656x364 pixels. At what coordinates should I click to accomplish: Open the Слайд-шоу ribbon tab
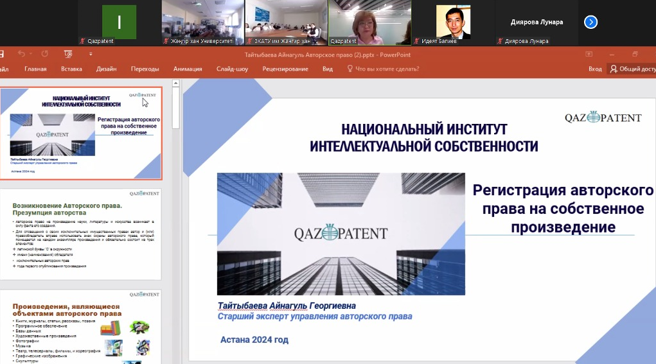[x=232, y=69]
